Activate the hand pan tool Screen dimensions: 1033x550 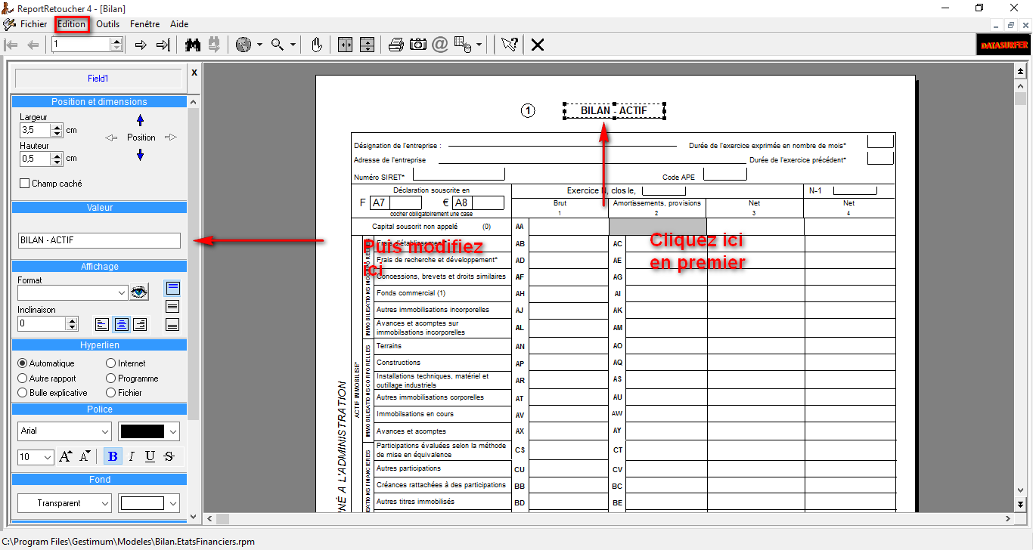pyautogui.click(x=317, y=45)
